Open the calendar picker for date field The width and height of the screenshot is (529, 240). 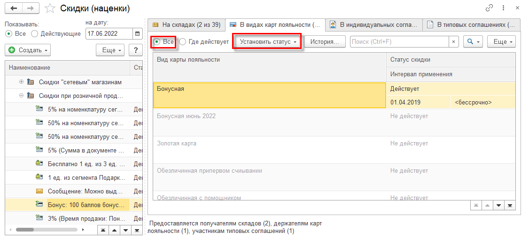tap(137, 33)
